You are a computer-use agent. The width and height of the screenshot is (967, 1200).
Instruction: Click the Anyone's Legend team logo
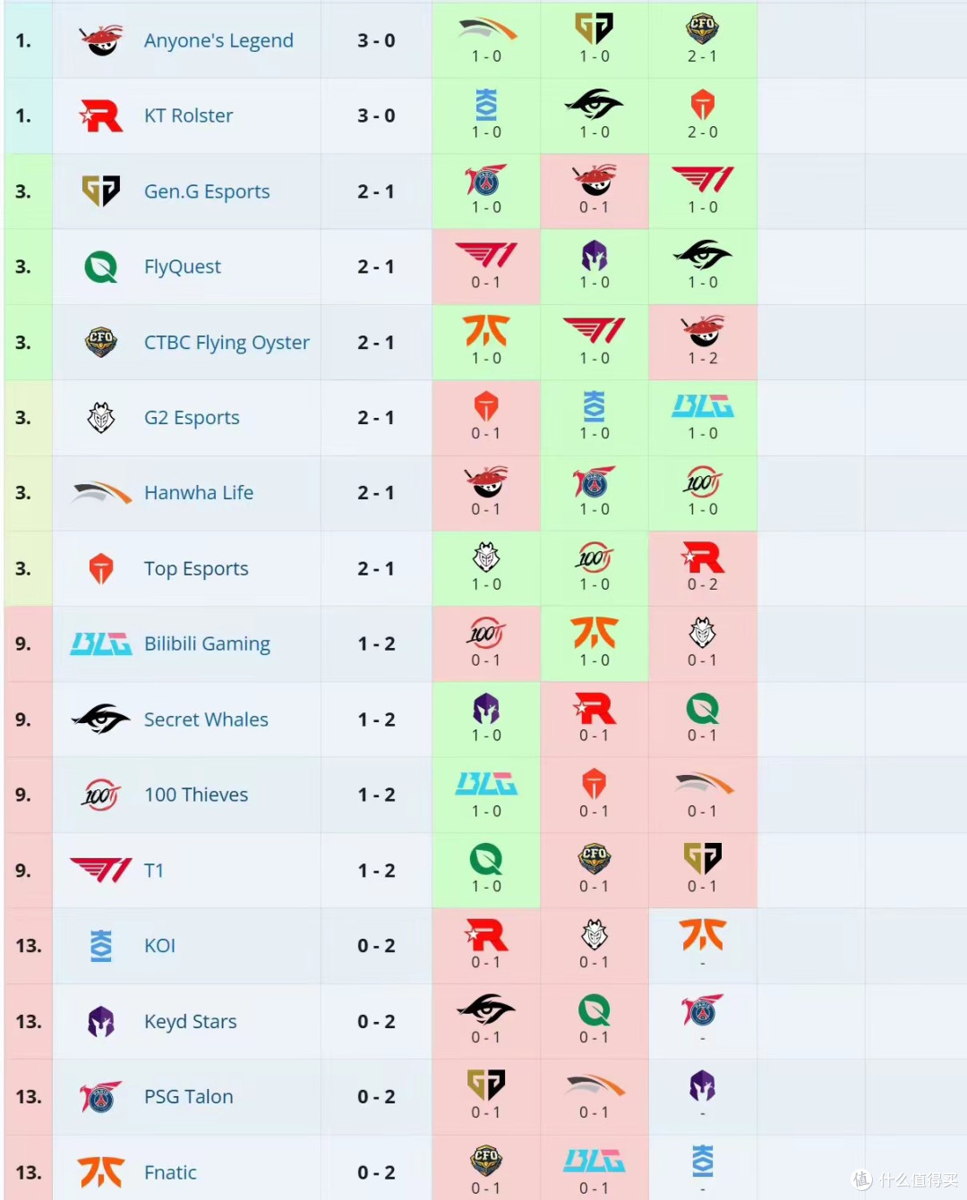(x=101, y=40)
